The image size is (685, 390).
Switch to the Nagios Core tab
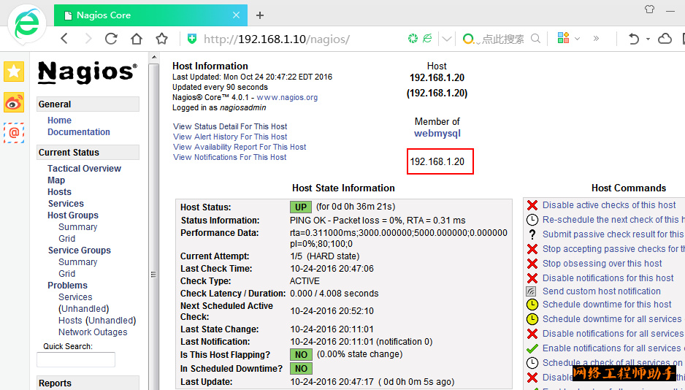(x=150, y=15)
